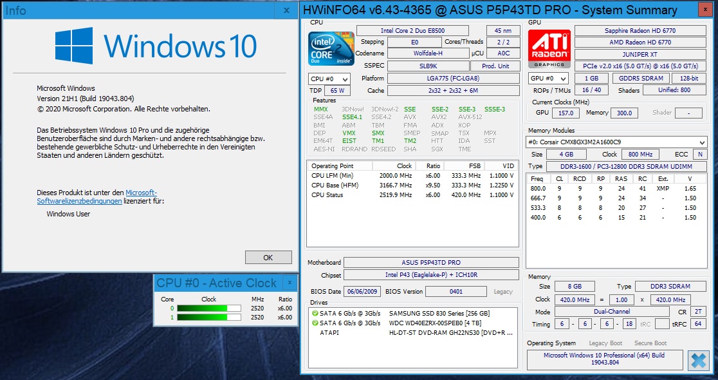Select the CPU Base (HFM) operating point row
The image size is (718, 380).
click(x=412, y=185)
